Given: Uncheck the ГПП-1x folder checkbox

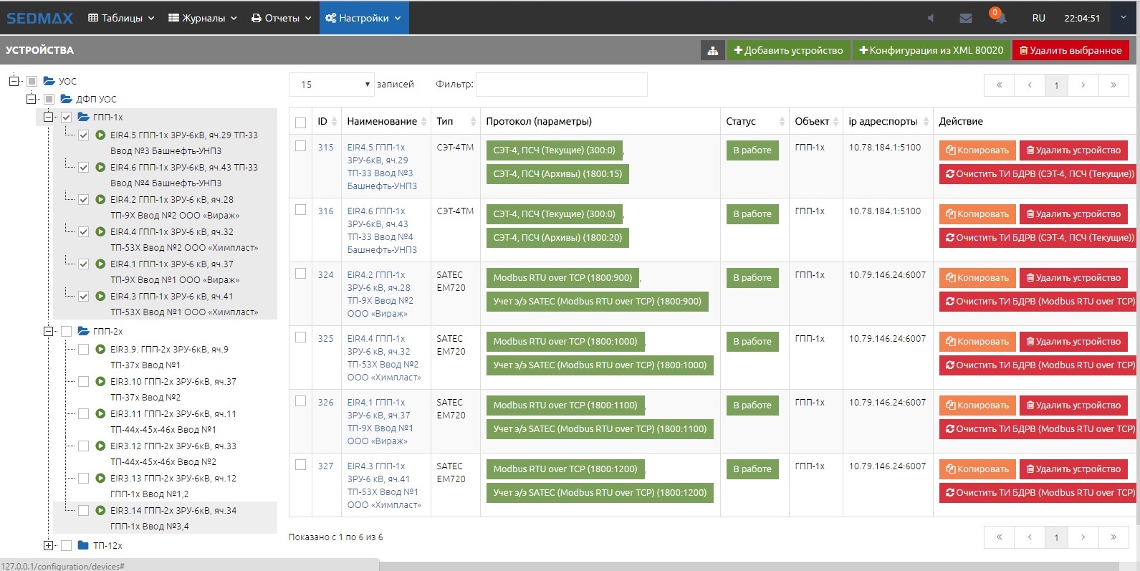Looking at the screenshot, I should (x=67, y=117).
